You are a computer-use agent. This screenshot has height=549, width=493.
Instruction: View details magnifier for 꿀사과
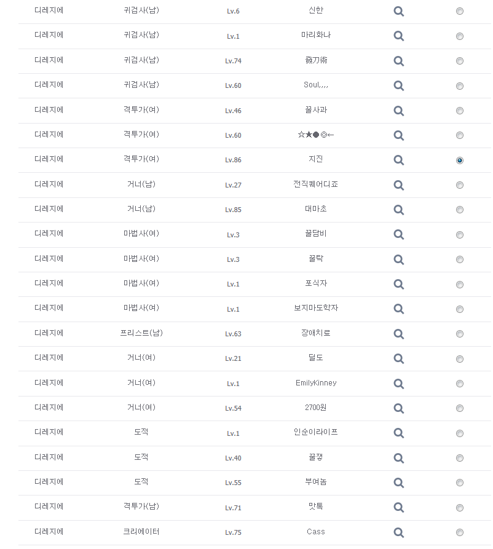coord(399,111)
